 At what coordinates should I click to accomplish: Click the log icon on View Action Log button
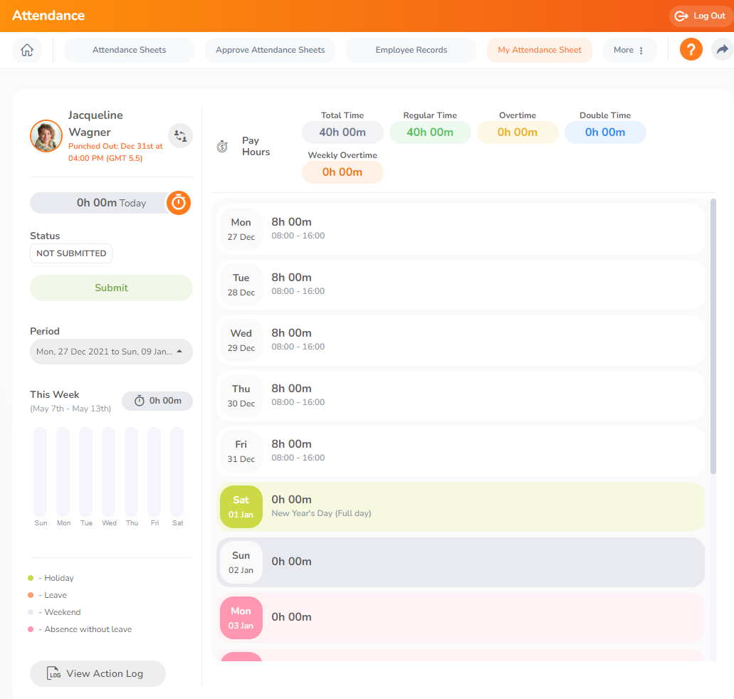(x=53, y=673)
